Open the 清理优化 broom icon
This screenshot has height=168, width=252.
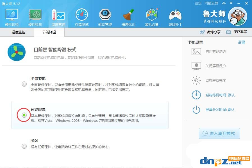pyautogui.click(x=128, y=15)
